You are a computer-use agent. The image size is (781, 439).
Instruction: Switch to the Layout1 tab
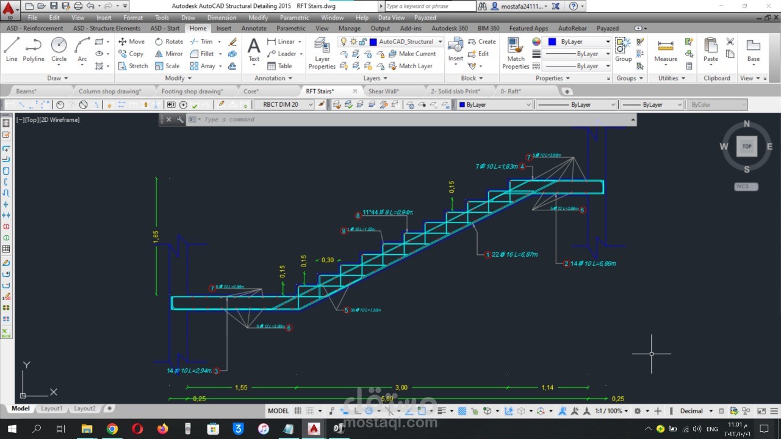[x=52, y=409]
